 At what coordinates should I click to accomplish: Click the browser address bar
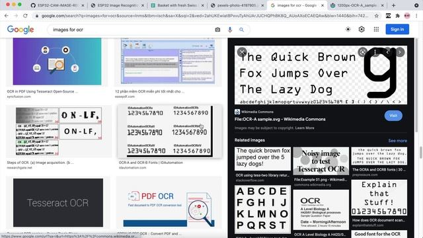204,16
